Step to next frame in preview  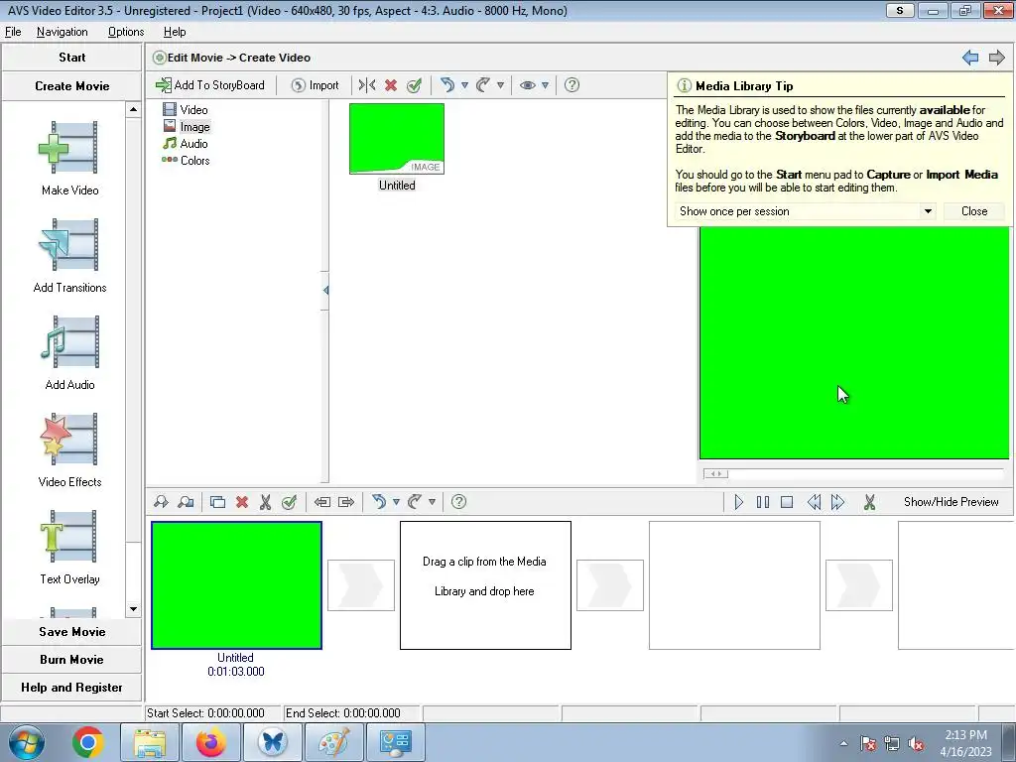pyautogui.click(x=837, y=501)
